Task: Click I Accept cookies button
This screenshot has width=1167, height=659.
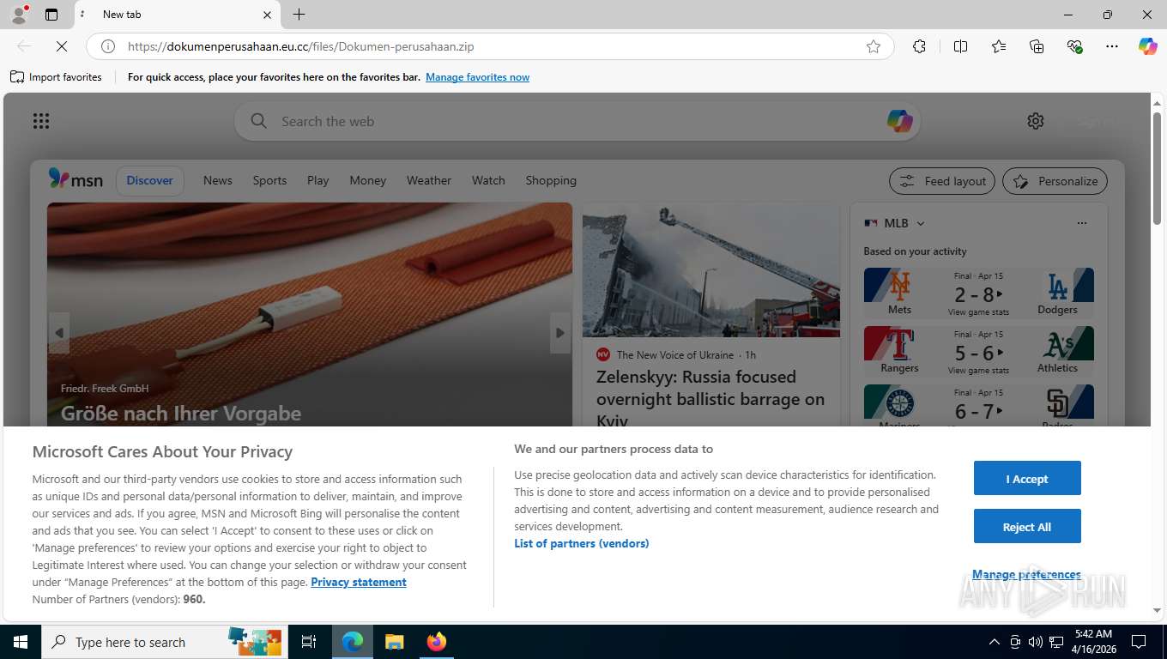Action: point(1027,479)
